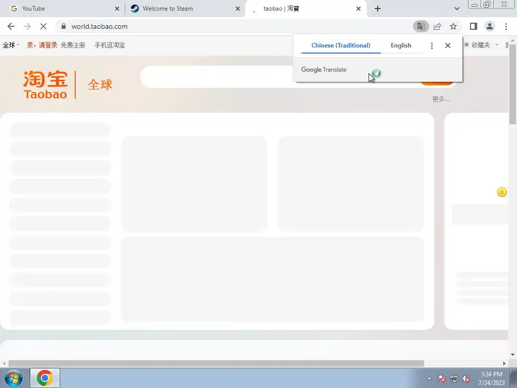The image size is (517, 388).
Task: Click the site lock icon
Action: 64,26
